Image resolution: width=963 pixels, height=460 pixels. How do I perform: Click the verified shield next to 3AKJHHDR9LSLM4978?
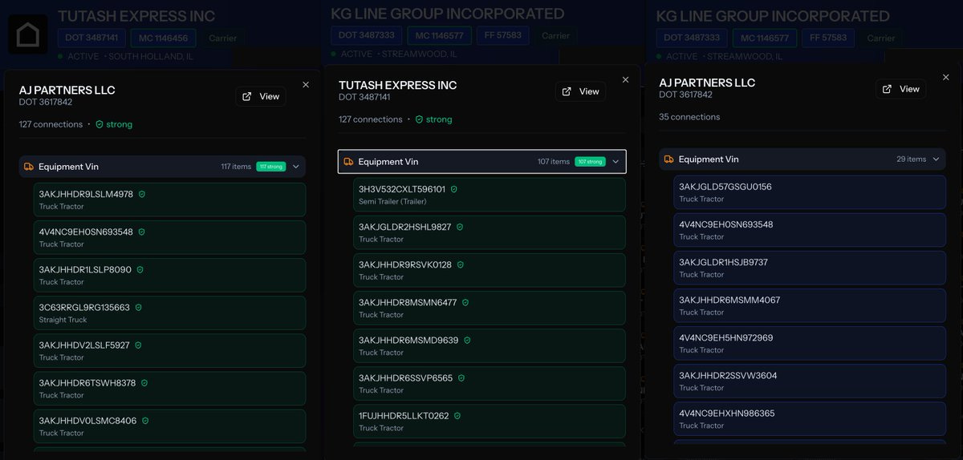142,194
